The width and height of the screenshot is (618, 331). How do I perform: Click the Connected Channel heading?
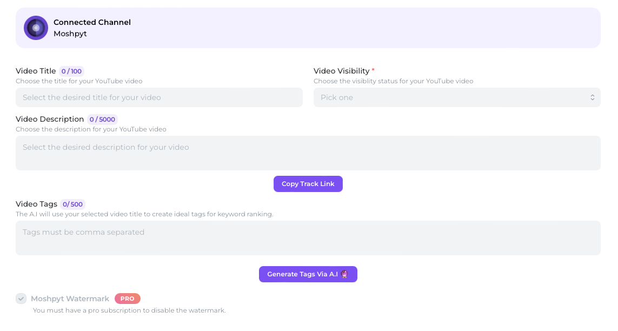point(92,23)
